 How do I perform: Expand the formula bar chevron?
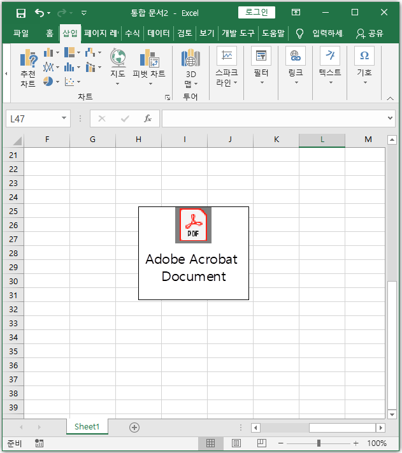[x=390, y=118]
